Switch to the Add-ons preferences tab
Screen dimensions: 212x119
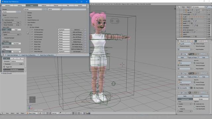coord(44,5)
